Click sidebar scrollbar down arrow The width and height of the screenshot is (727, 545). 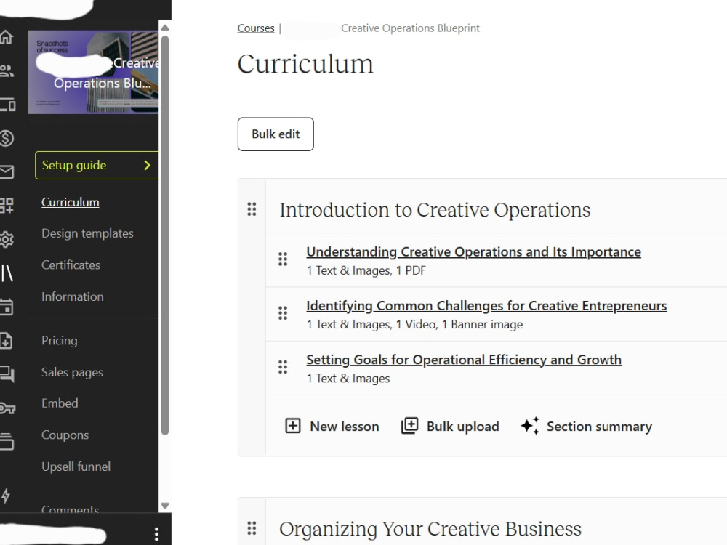[x=165, y=506]
